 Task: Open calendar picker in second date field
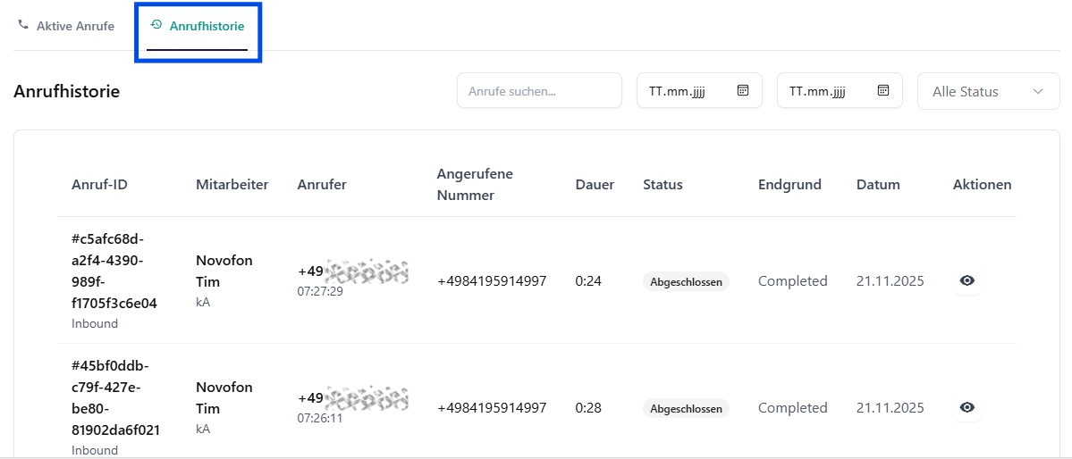click(882, 90)
